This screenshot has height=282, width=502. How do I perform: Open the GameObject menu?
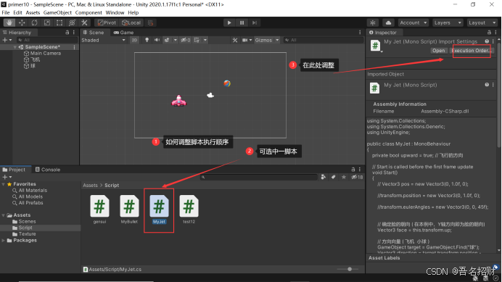[x=57, y=12]
